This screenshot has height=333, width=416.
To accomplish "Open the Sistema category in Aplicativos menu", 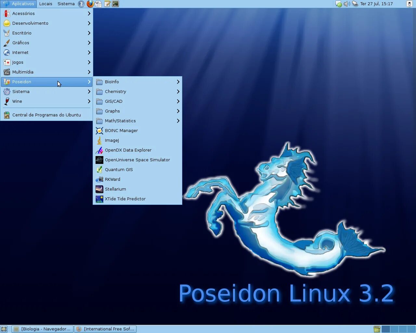I will pos(46,91).
